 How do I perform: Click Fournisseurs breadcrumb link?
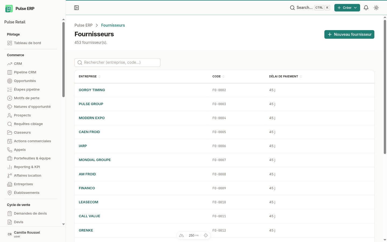pyautogui.click(x=113, y=25)
